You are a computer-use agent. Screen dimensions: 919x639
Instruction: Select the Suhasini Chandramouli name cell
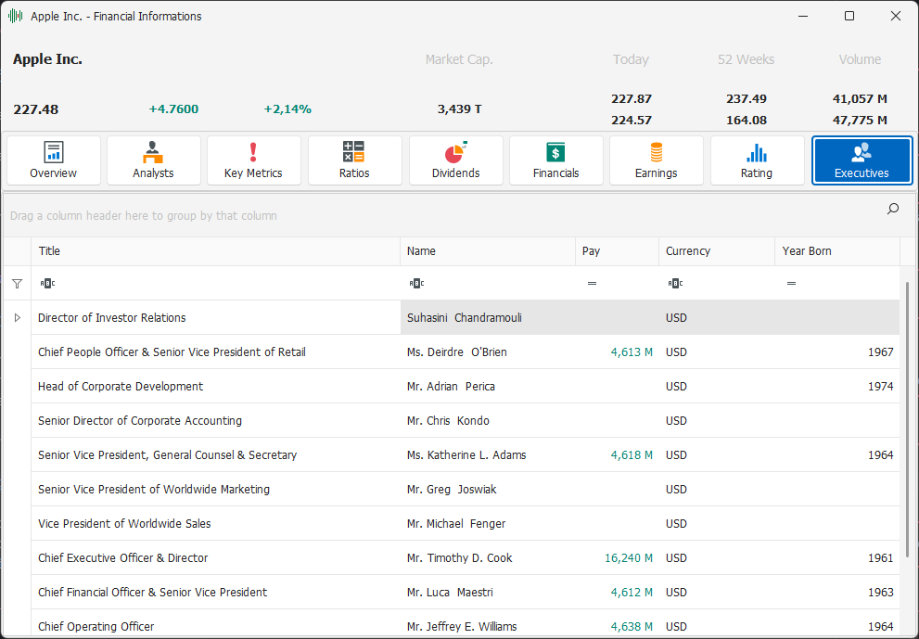488,318
